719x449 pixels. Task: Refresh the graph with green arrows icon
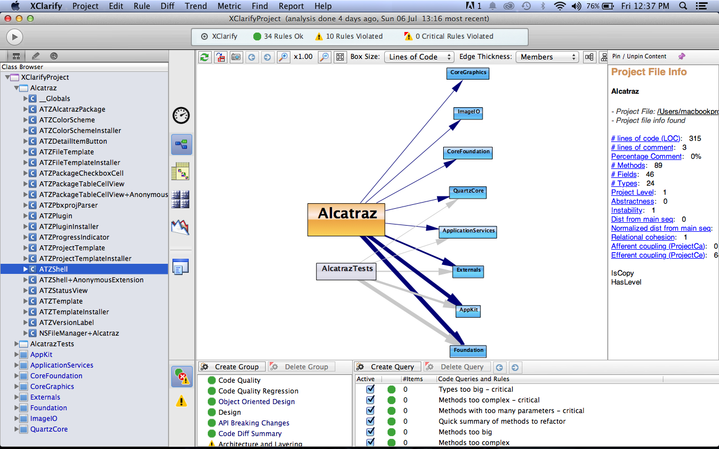204,57
